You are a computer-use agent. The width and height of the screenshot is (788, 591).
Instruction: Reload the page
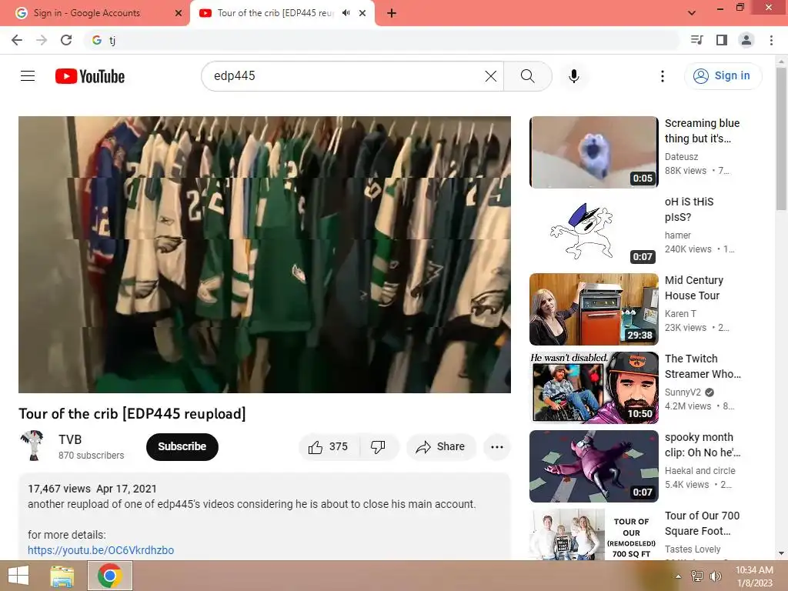tap(66, 40)
